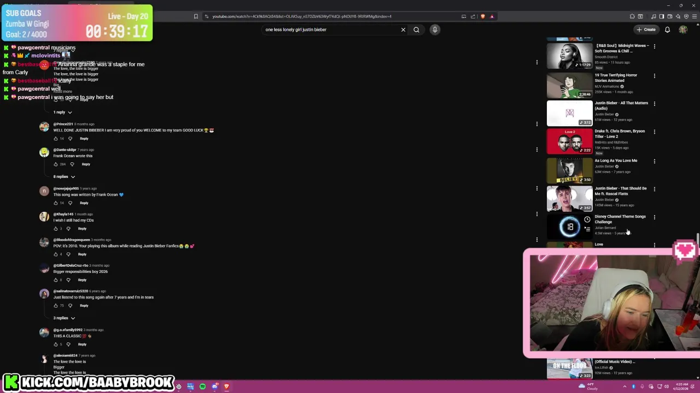Click the YouTube search magnifier button
The height and width of the screenshot is (393, 700).
pyautogui.click(x=416, y=29)
